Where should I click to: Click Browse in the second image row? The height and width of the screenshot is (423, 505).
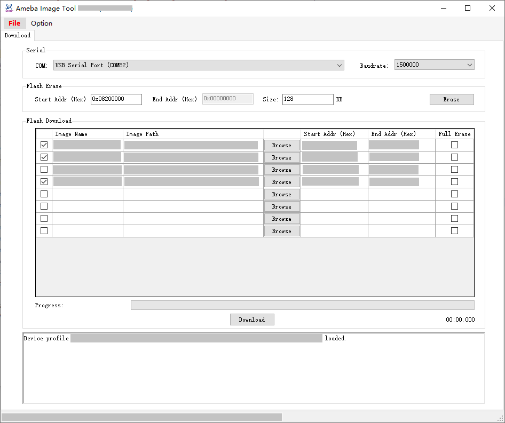(x=282, y=157)
